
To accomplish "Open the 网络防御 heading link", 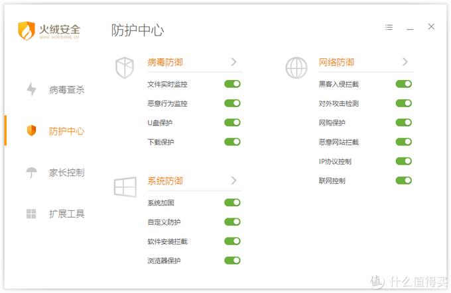I will pos(336,62).
